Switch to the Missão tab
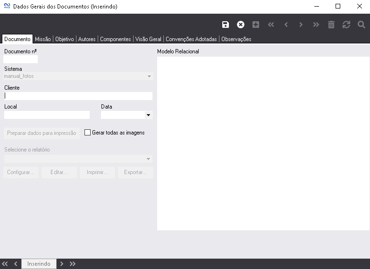 43,39
